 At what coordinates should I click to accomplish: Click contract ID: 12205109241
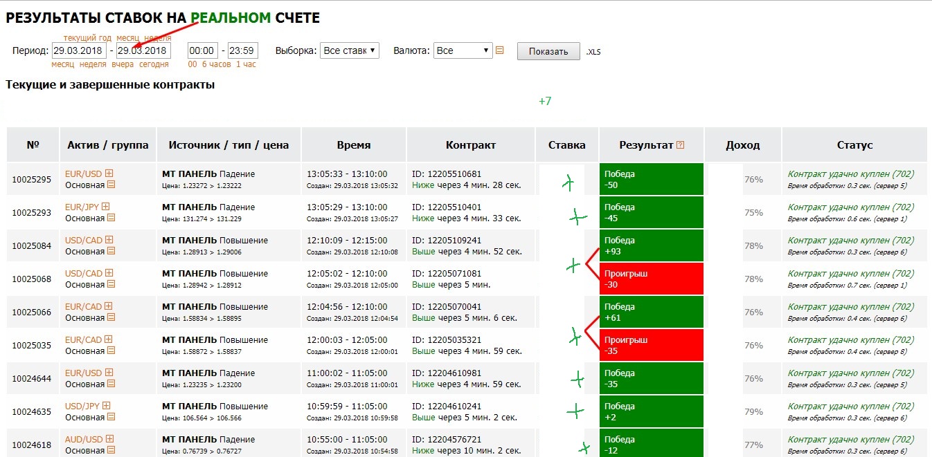[447, 241]
